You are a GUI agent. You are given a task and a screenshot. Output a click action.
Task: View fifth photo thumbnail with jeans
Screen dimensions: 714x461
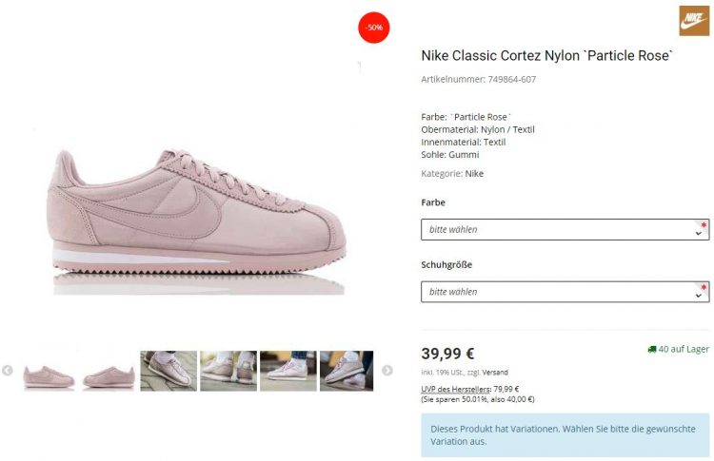point(288,371)
